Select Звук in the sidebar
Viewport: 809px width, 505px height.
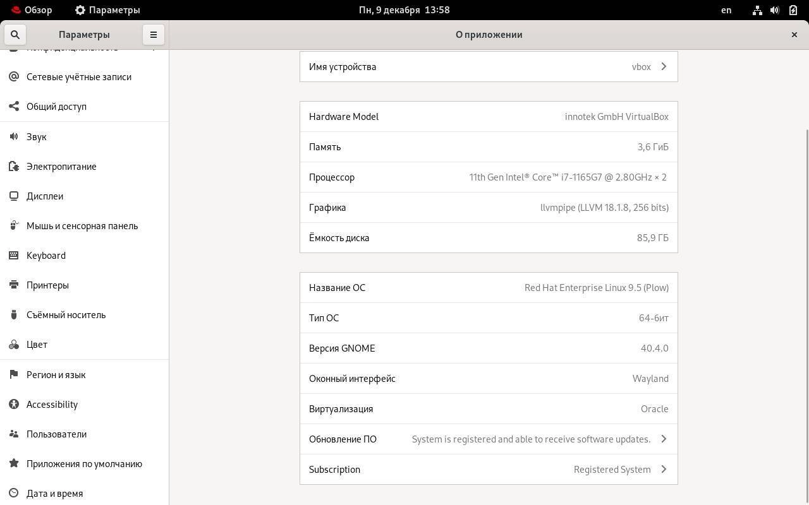coord(84,136)
